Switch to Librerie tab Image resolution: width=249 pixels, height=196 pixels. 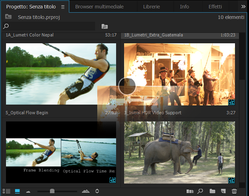(151, 7)
